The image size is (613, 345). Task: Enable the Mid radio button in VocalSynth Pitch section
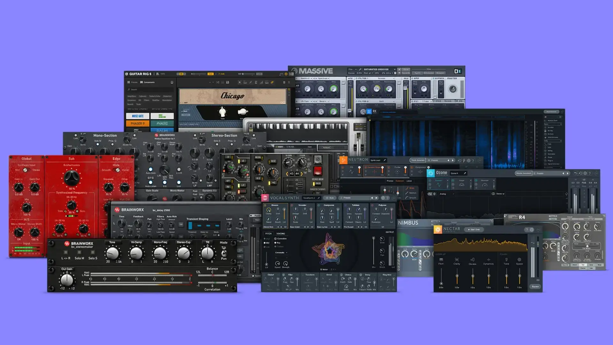(x=265, y=243)
